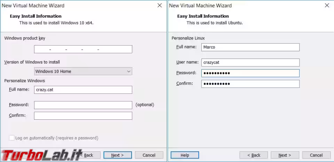Viewport: 334px width, 162px height.
Task: Open the Version of Windows dropdown
Action: point(83,71)
